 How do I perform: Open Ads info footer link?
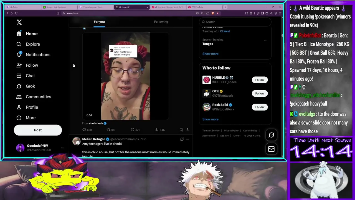(224, 136)
